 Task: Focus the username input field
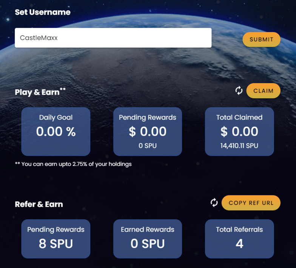click(113, 38)
